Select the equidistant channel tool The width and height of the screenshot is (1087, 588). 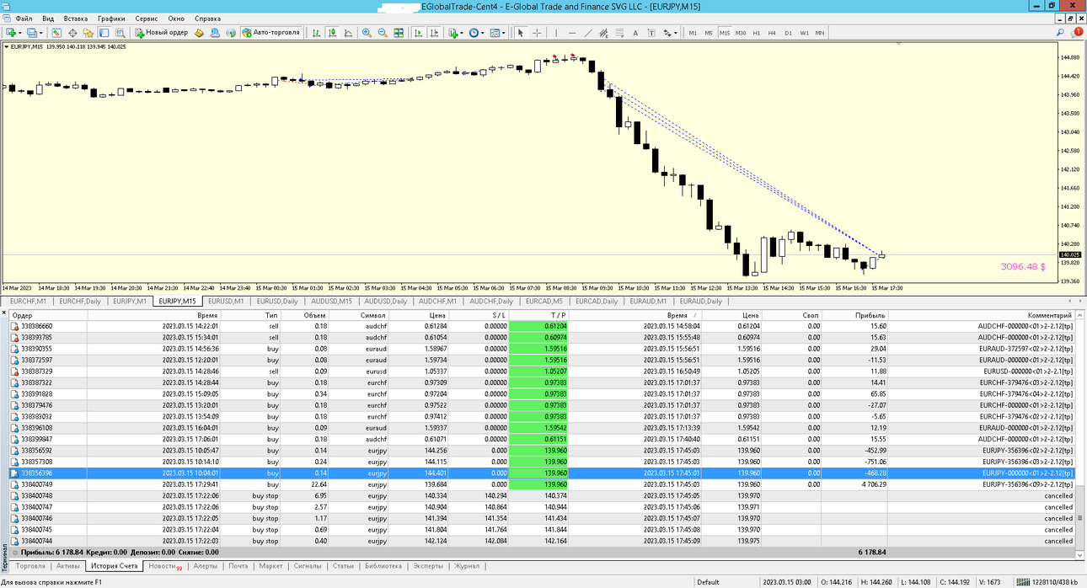tap(603, 33)
